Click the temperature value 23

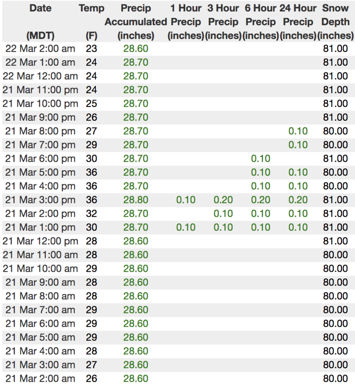tap(91, 49)
